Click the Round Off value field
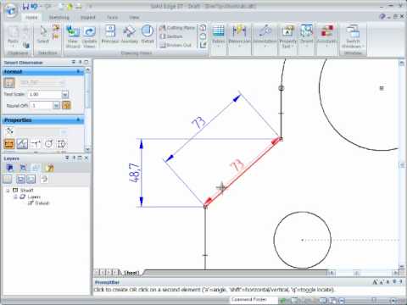Viewport: 407px width, 305px height. [x=42, y=105]
